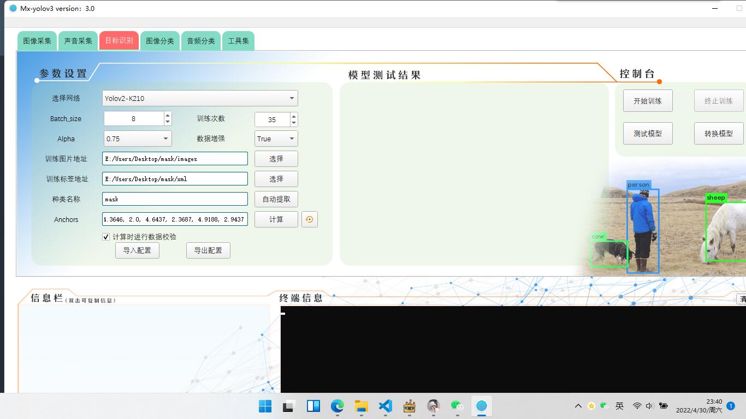Screen dimensions: 746x419
Task: Expand the 选择网络 Yolov2-K210 dropdown
Action: [200, 98]
